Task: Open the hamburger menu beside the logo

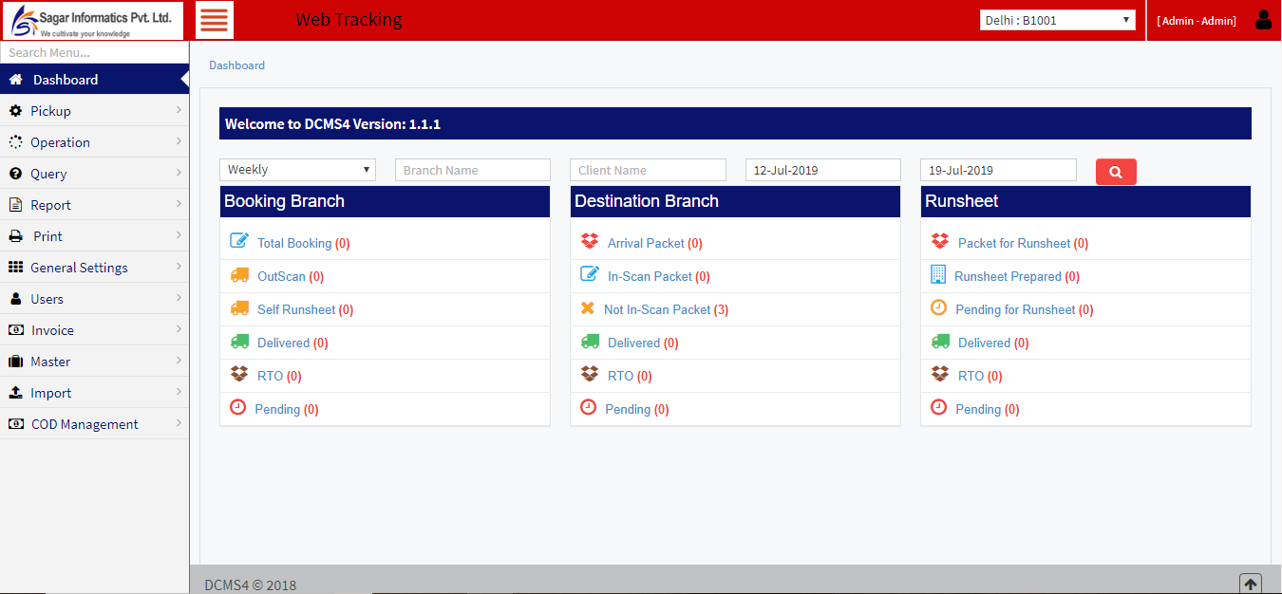Action: [214, 20]
